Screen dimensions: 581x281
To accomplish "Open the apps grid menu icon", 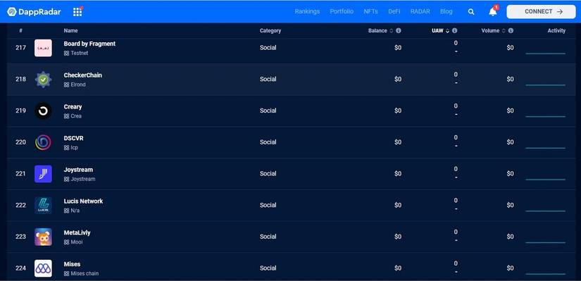I will click(77, 12).
